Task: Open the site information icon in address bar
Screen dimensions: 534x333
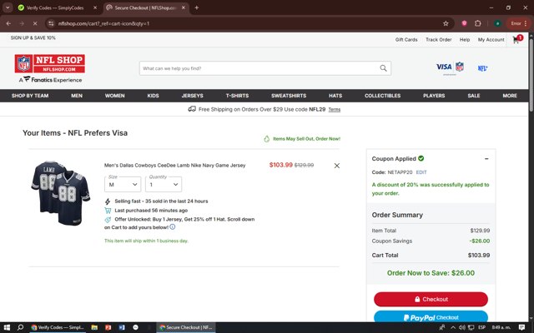Action: 51,23
